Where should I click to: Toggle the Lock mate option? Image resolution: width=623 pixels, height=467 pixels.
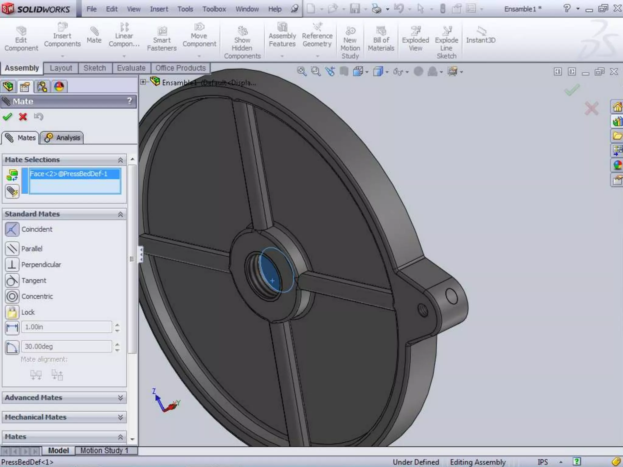pos(12,312)
